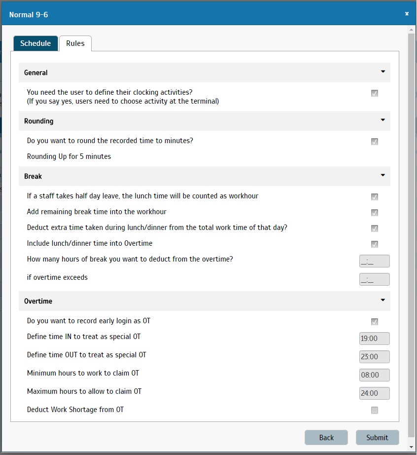
Task: Click the Submit button
Action: pyautogui.click(x=377, y=438)
